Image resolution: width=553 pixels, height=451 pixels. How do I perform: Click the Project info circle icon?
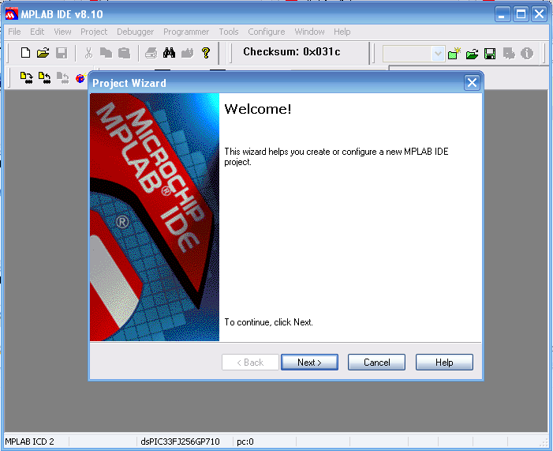click(527, 54)
